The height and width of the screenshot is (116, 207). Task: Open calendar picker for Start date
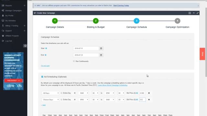pos(101,48)
